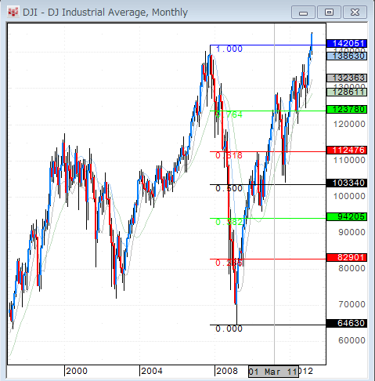The height and width of the screenshot is (381, 375).
Task: Select the light blue 138630 price label
Action: [x=347, y=56]
